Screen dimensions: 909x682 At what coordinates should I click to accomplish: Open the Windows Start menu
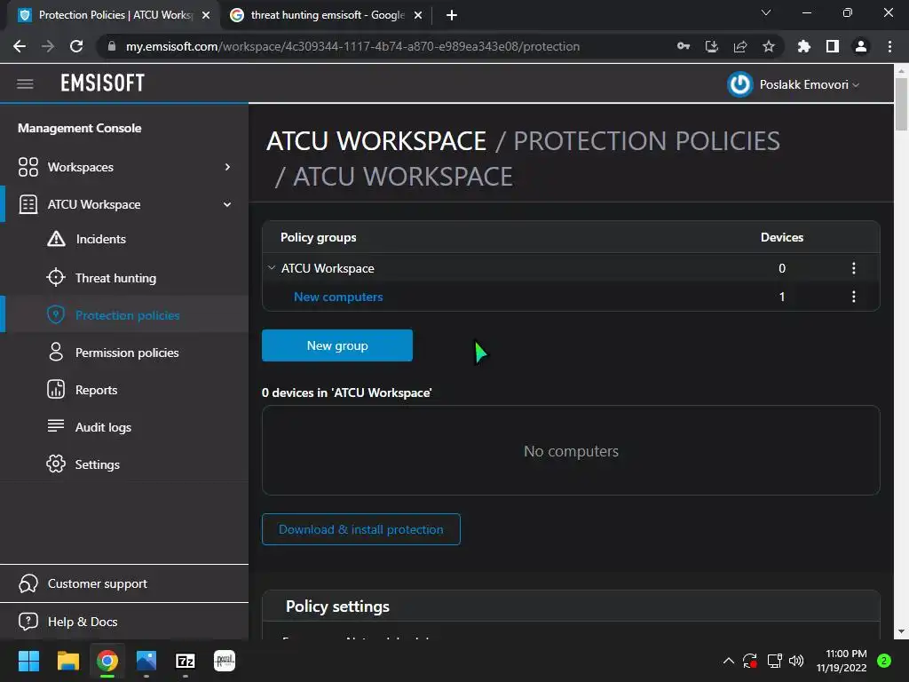click(x=28, y=661)
